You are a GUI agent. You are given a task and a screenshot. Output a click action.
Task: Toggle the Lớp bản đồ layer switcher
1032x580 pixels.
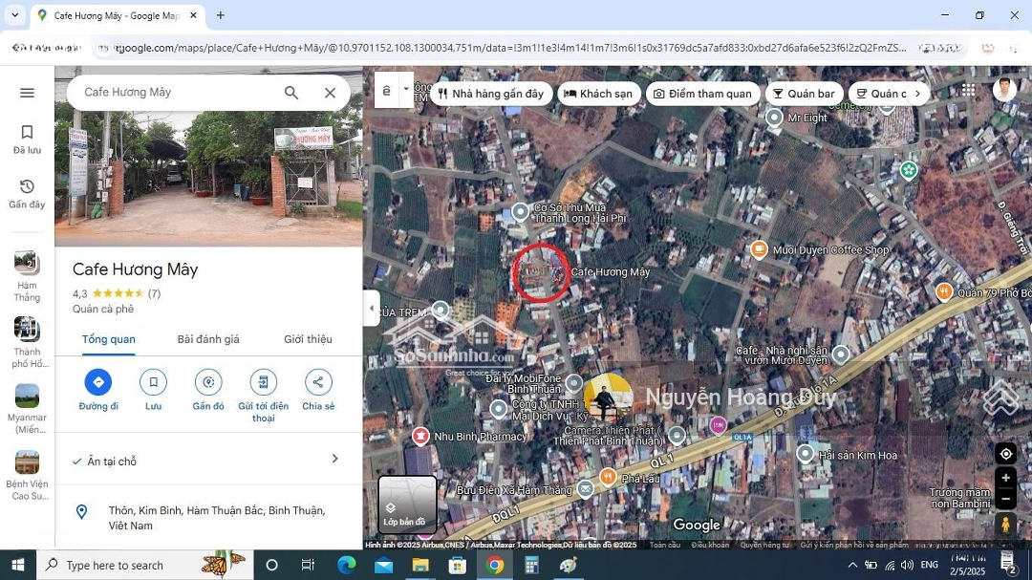[408, 505]
